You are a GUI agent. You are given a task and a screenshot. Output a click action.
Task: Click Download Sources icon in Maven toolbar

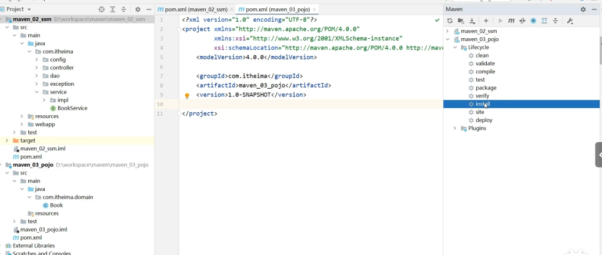[473, 21]
